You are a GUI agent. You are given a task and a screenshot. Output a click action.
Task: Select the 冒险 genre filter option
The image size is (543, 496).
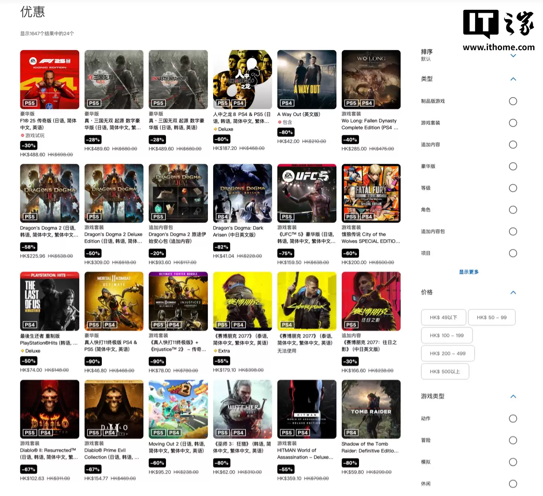(513, 440)
